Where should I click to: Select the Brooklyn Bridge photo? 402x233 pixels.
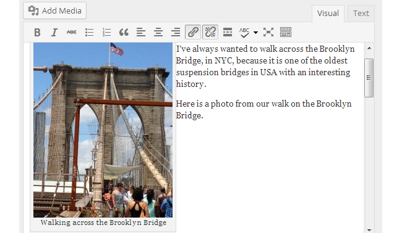(103, 130)
